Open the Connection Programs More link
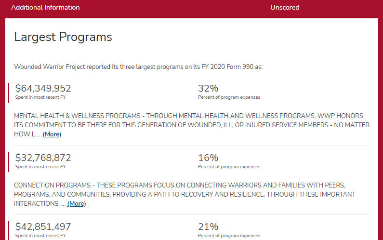 [77, 203]
